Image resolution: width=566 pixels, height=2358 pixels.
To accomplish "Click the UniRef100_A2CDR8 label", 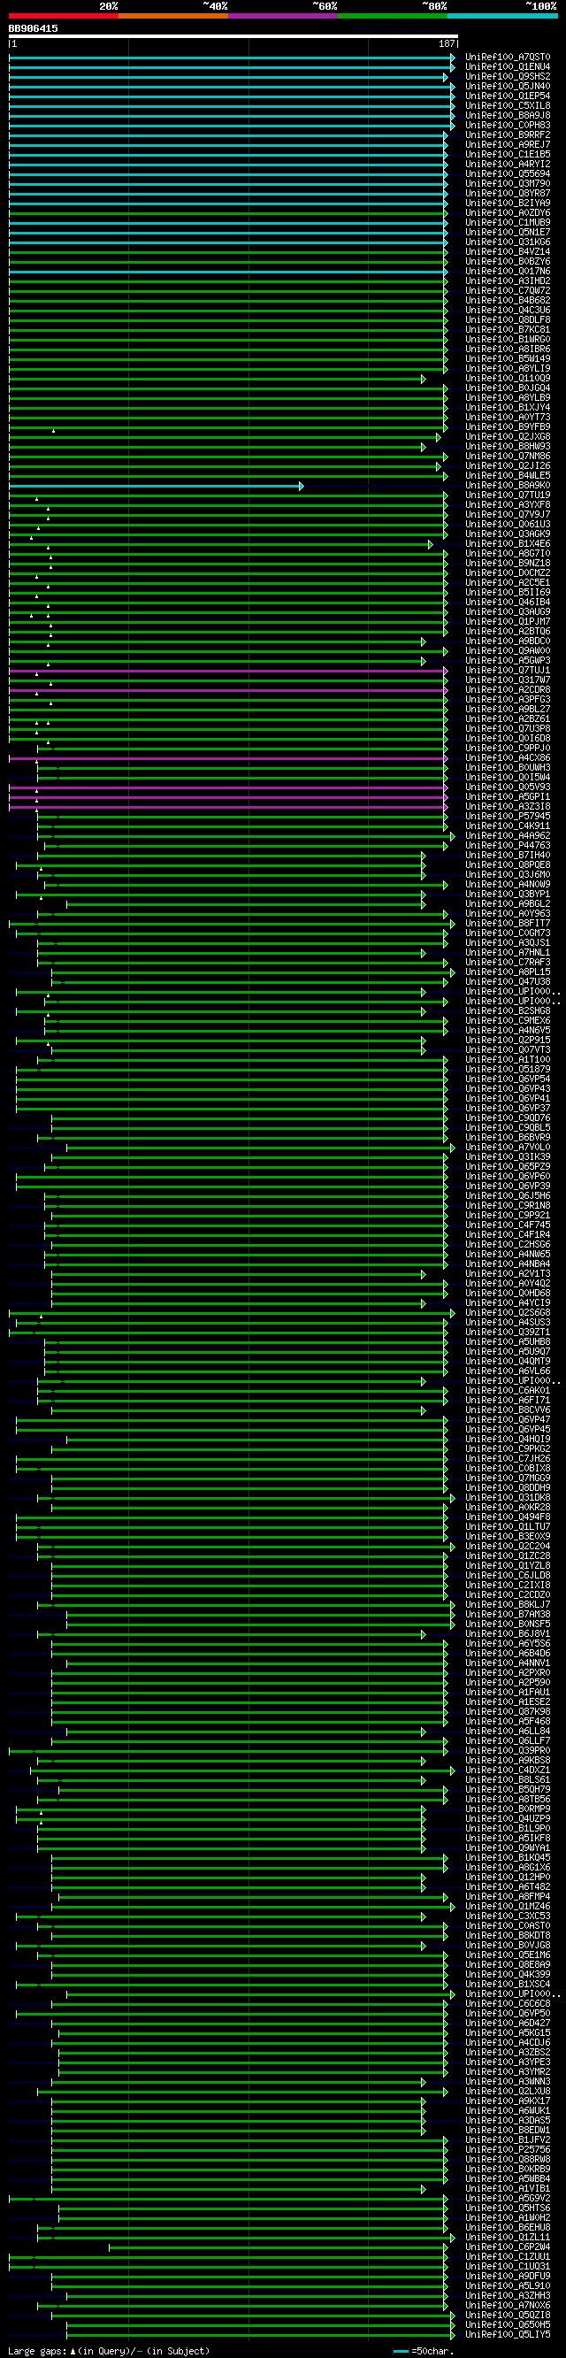I will pyautogui.click(x=508, y=690).
